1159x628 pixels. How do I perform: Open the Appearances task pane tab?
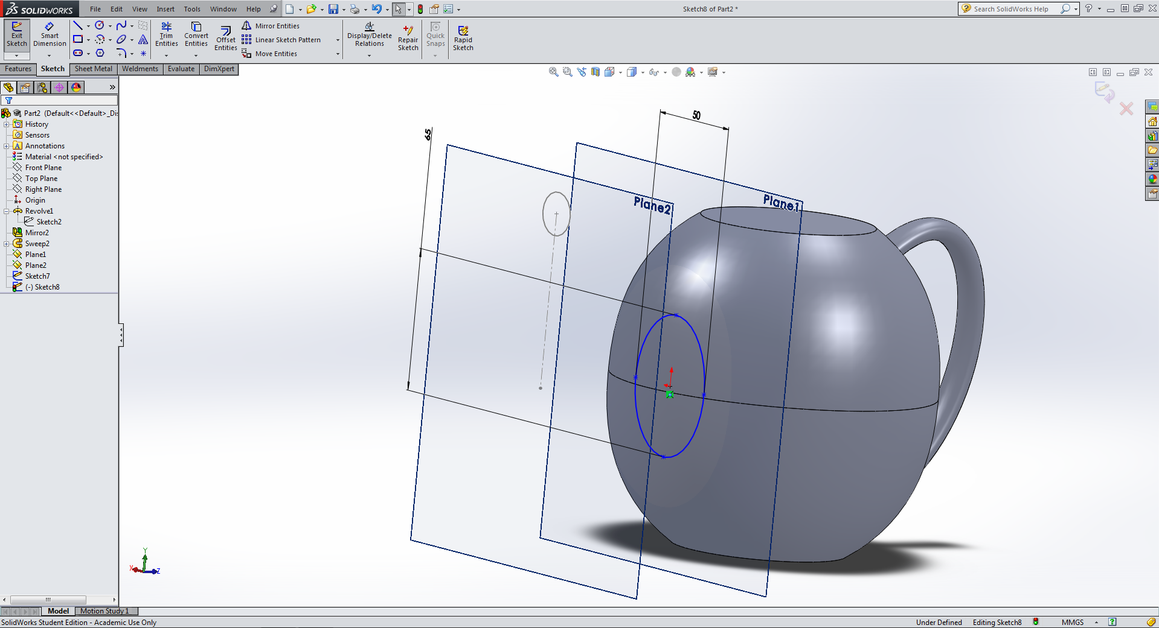(1152, 179)
